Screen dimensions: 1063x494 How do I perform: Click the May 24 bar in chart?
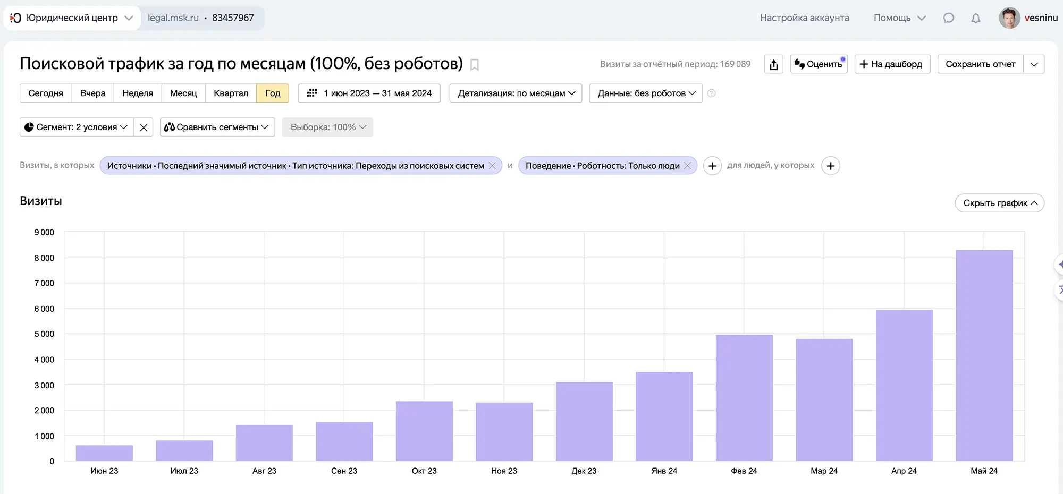[984, 356]
